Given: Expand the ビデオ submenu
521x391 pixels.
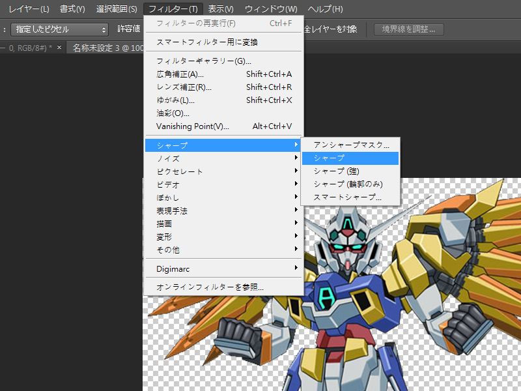Looking at the screenshot, I should [x=223, y=184].
